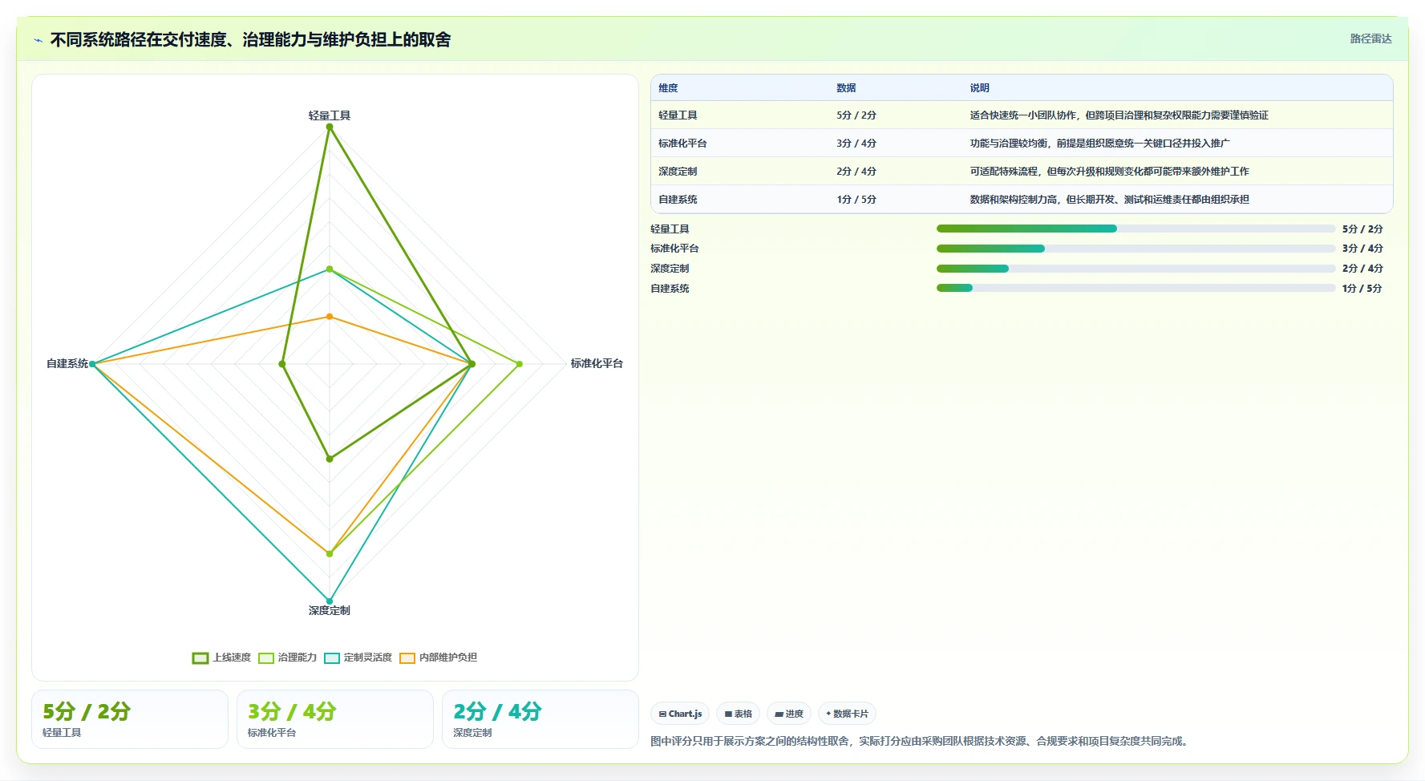Image resolution: width=1425 pixels, height=781 pixels.
Task: Click the 自建系统 progress bar
Action: 1136,288
